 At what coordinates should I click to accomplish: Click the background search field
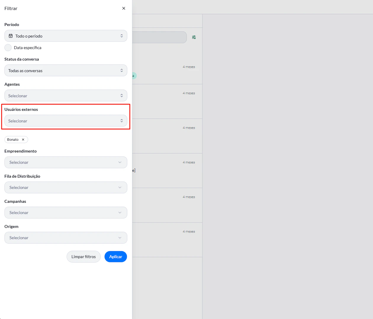[159, 37]
